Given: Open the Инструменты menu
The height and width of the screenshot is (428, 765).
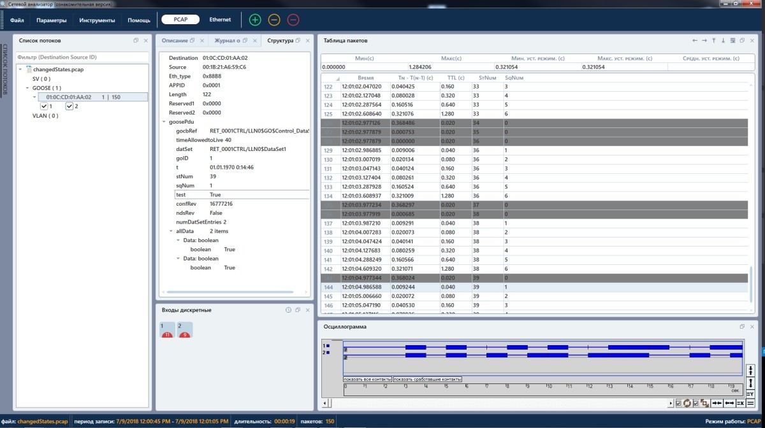Looking at the screenshot, I should click(x=97, y=20).
